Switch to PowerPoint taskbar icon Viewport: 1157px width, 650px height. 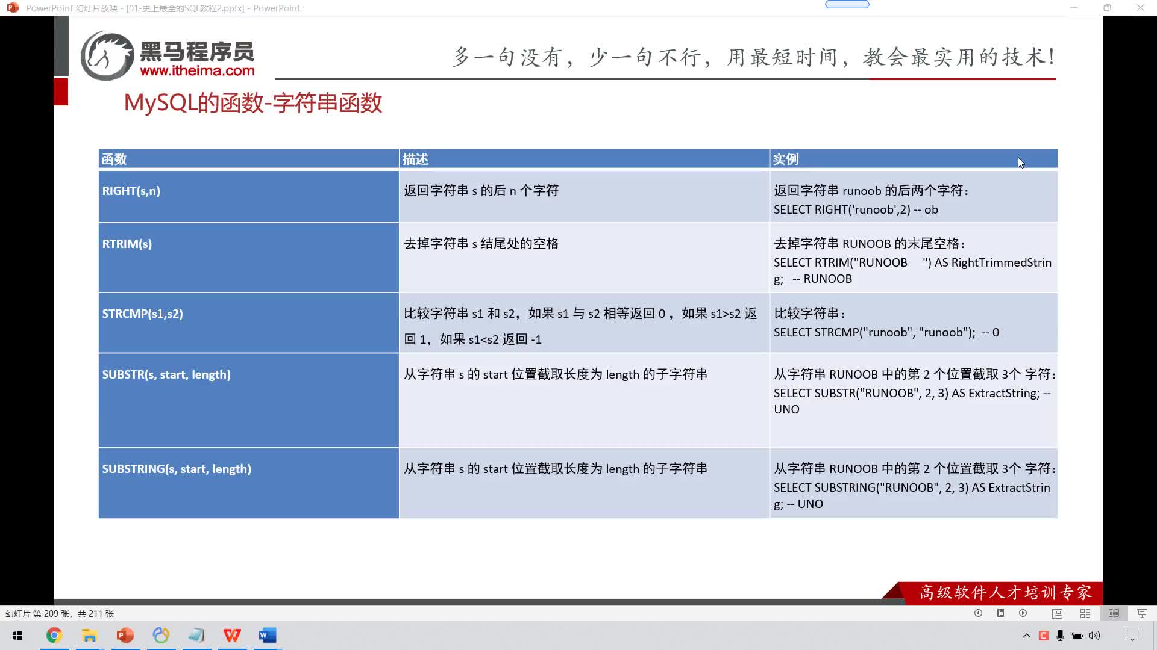click(125, 636)
